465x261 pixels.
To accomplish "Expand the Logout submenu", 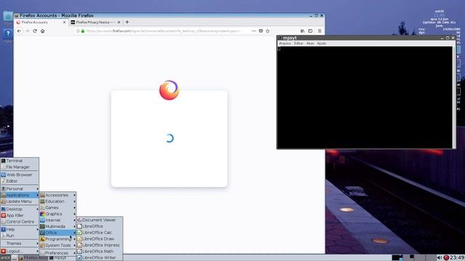I will 20,252.
